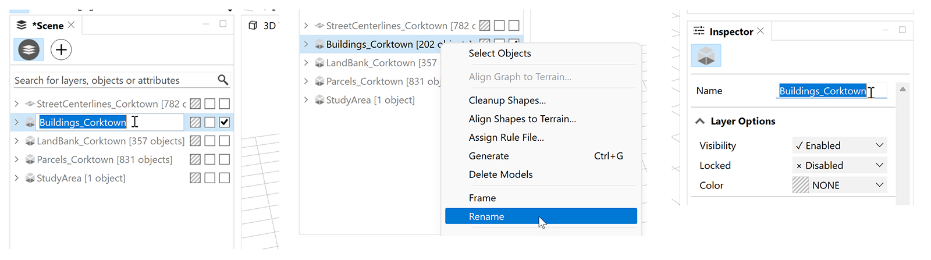This screenshot has height=260, width=931.
Task: Open the Visibility dropdown in Inspector
Action: [839, 145]
